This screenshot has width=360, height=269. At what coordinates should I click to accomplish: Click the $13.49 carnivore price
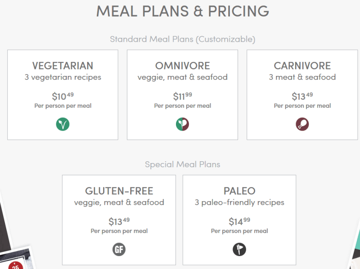(x=302, y=96)
